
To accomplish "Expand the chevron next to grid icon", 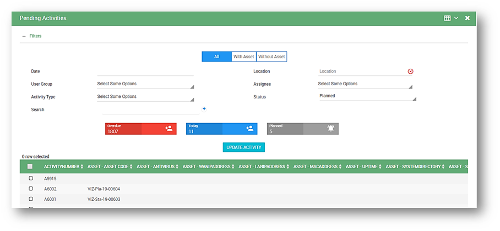I will 456,18.
